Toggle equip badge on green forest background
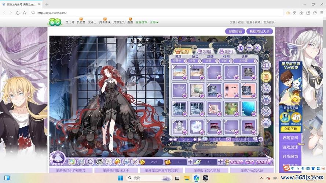The image size is (326, 183). point(236,114)
